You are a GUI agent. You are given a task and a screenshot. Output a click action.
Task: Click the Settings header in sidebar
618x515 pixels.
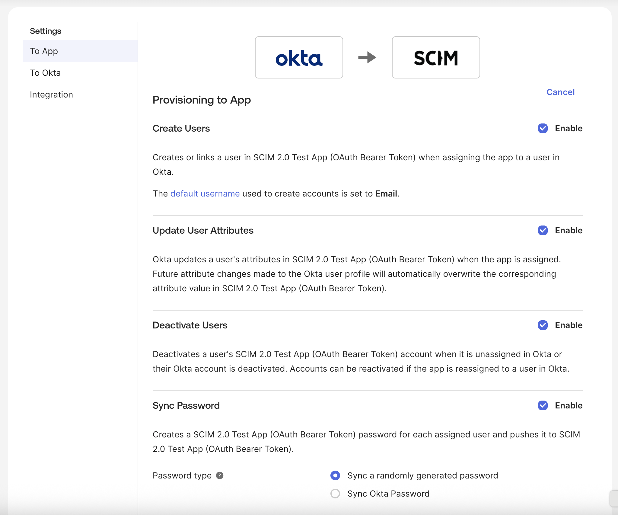click(x=46, y=30)
